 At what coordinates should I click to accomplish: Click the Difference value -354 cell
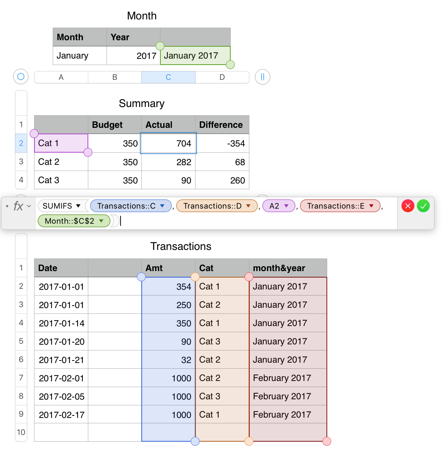(x=222, y=143)
